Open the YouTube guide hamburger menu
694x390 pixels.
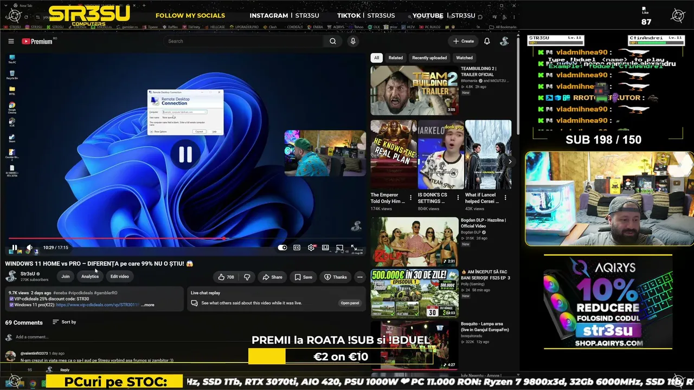[x=11, y=41]
